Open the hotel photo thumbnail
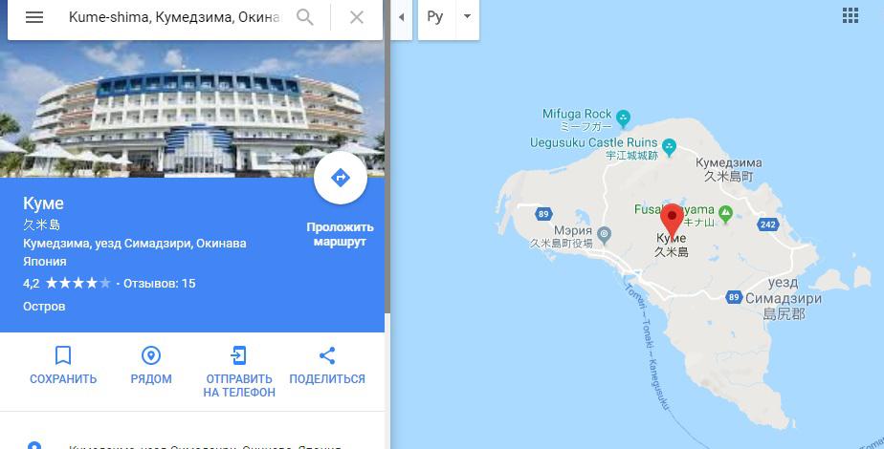Viewport: 884px width, 449px height. click(x=192, y=109)
